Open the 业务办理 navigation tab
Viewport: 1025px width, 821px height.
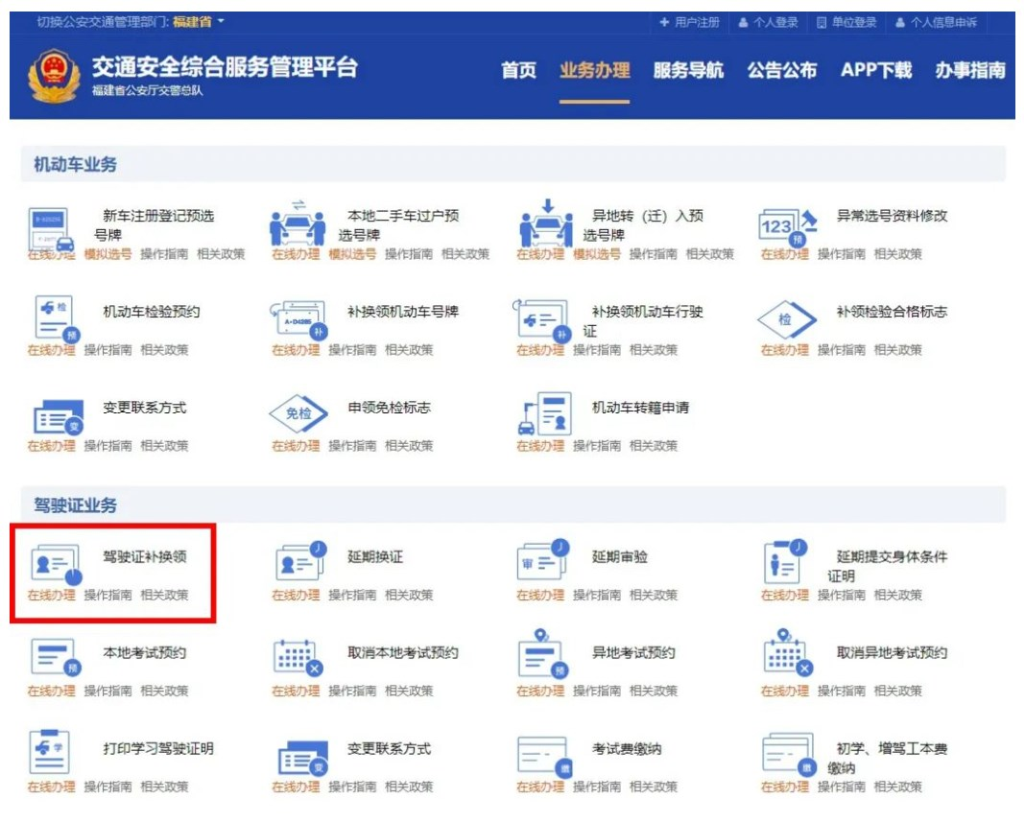click(594, 70)
